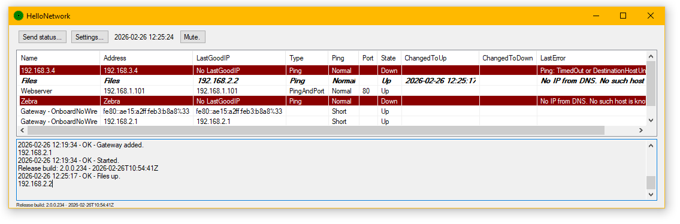Sort by the ChangedToUp column header
The image size is (680, 224).
tap(440, 58)
